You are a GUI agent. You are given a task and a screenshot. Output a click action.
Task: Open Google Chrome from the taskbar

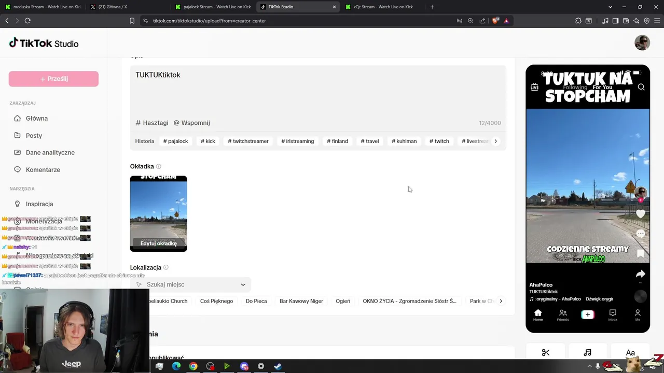(x=193, y=366)
